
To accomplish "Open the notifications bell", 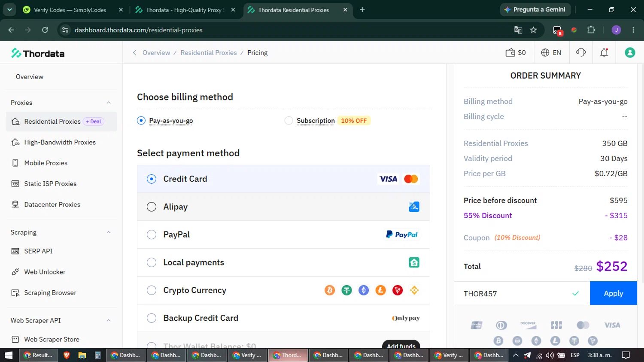I will pyautogui.click(x=604, y=52).
